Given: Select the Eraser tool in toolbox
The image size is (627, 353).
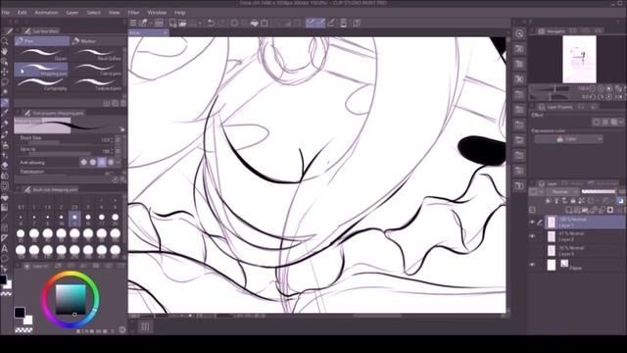Looking at the screenshot, I should pyautogui.click(x=5, y=166).
